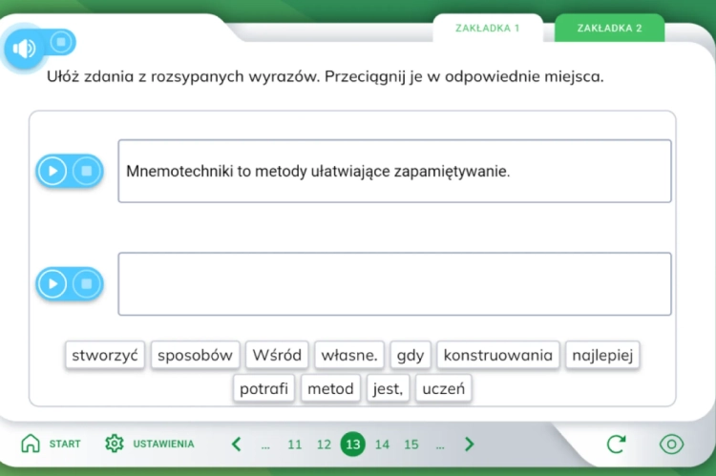Open later pages via right ellipsis
Screen dimensions: 716x476
(440, 445)
